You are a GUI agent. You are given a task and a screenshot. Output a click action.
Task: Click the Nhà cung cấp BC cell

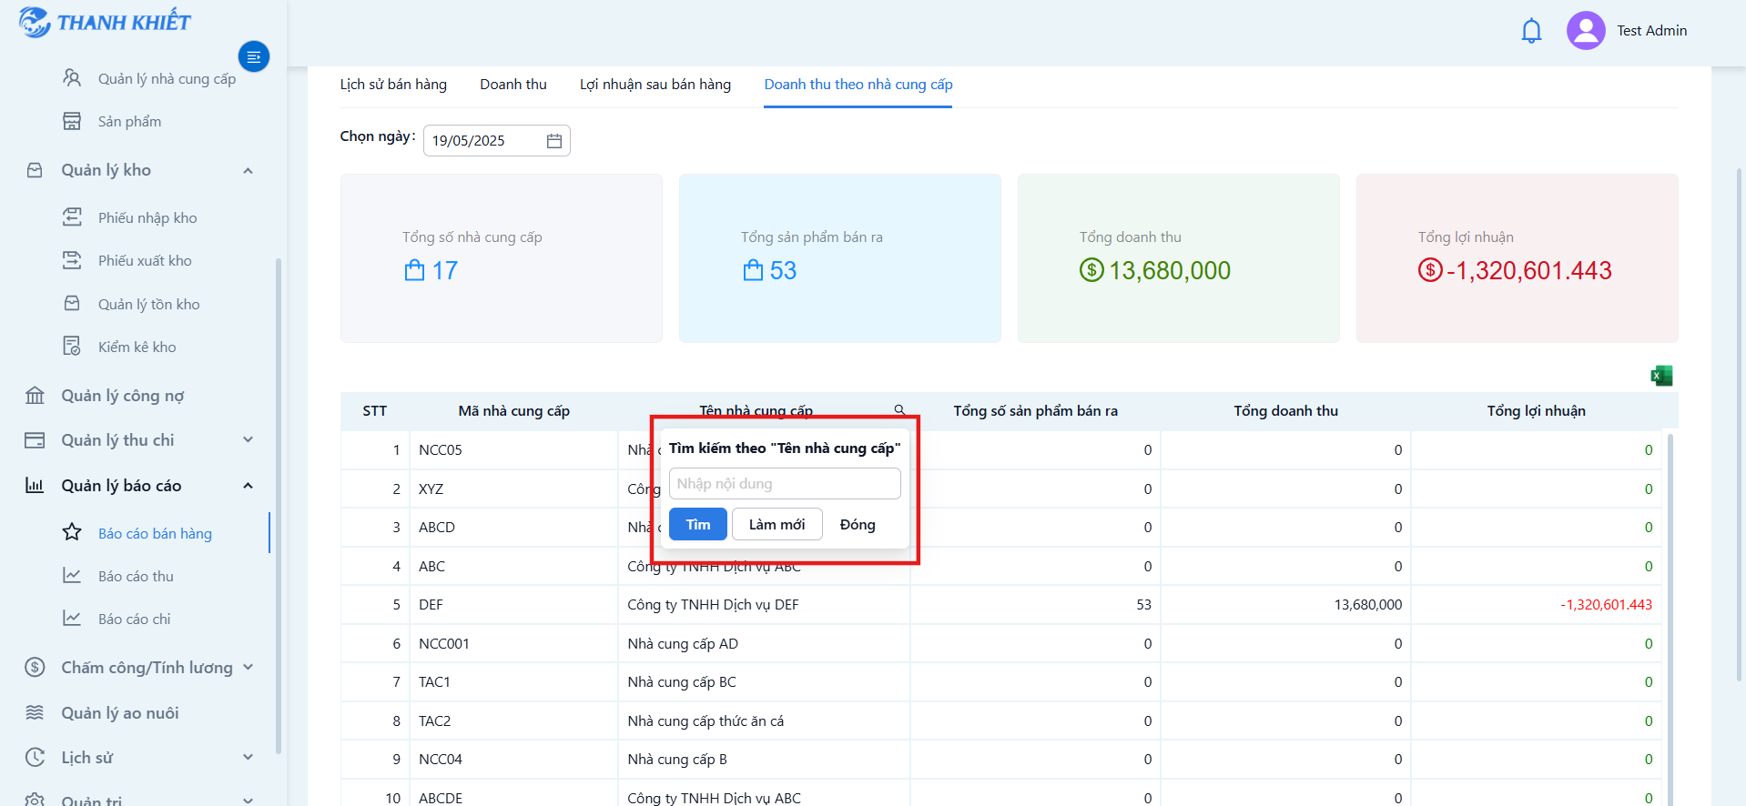765,682
